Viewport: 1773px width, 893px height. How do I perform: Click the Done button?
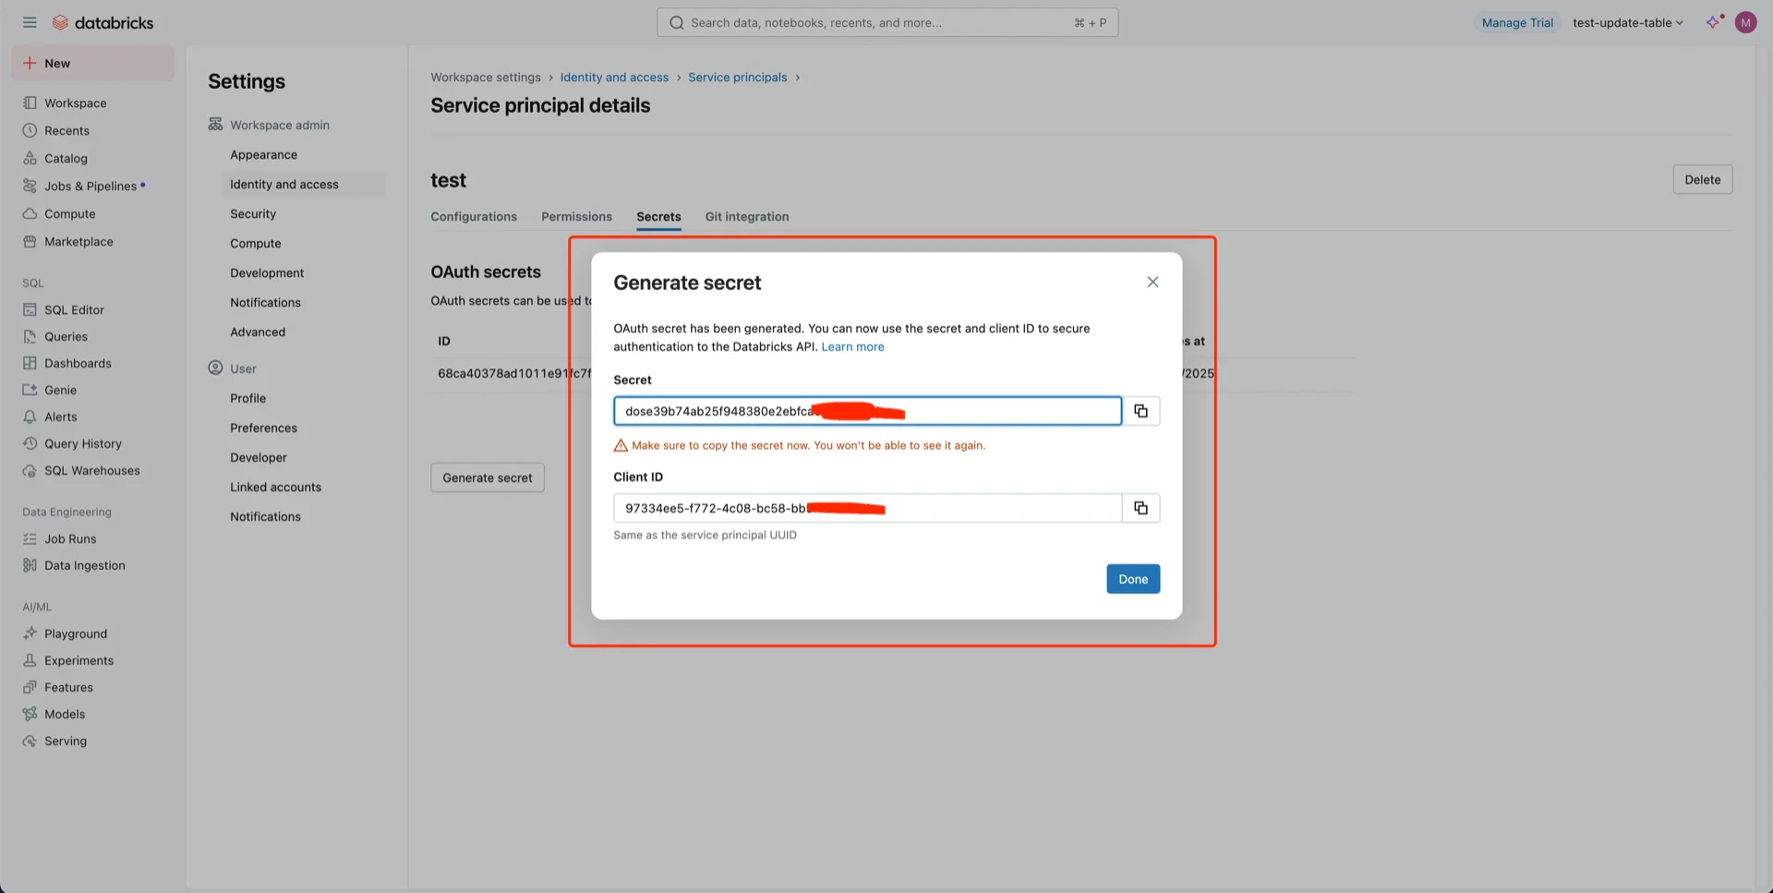(x=1133, y=579)
